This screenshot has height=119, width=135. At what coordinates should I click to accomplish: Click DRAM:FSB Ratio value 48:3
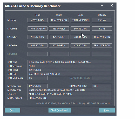point(102,86)
